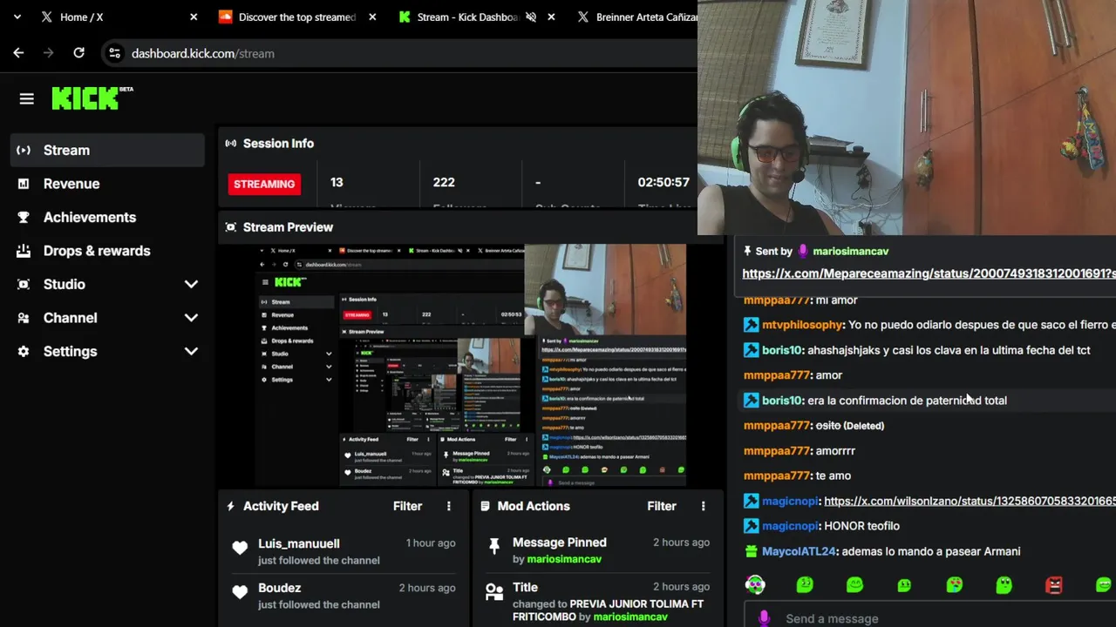Image resolution: width=1116 pixels, height=627 pixels.
Task: Click the purple microphone icon in message box
Action: 765,618
